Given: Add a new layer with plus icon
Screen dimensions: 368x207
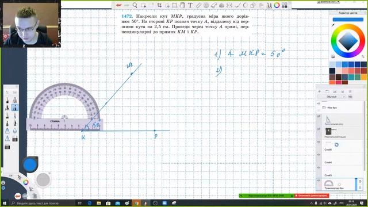Looking at the screenshot, I should pyautogui.click(x=320, y=91).
